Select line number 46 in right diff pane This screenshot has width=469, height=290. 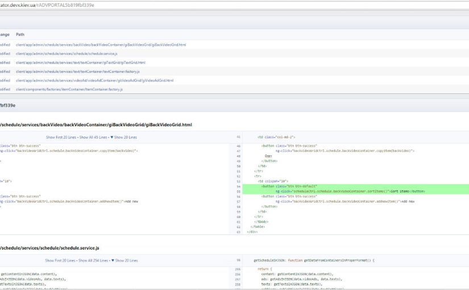tap(239, 146)
